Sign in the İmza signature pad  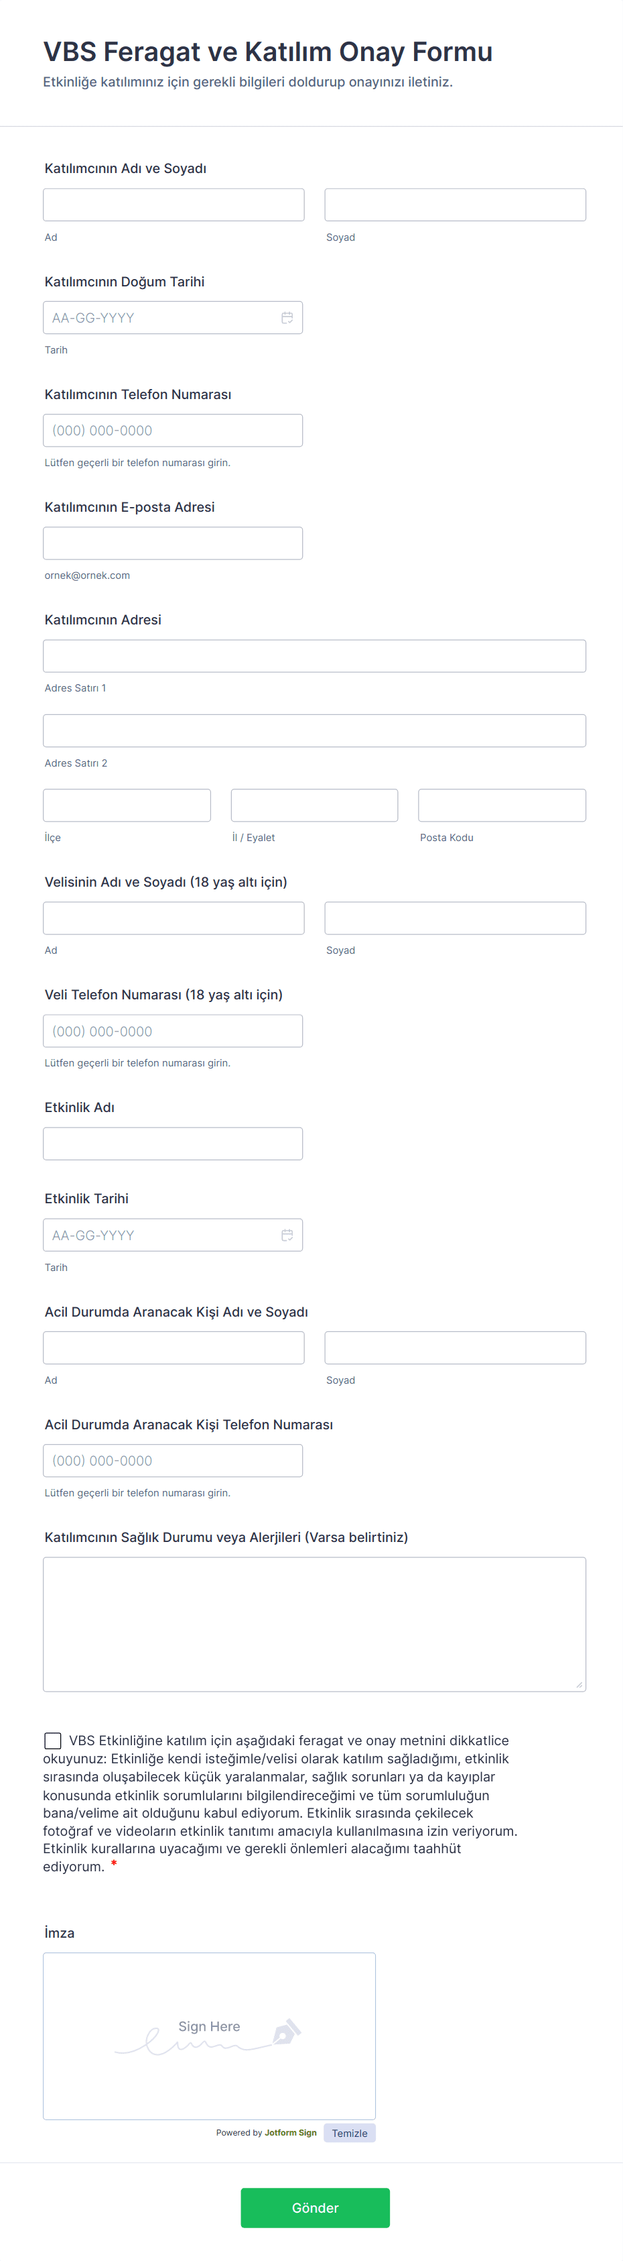point(210,2036)
